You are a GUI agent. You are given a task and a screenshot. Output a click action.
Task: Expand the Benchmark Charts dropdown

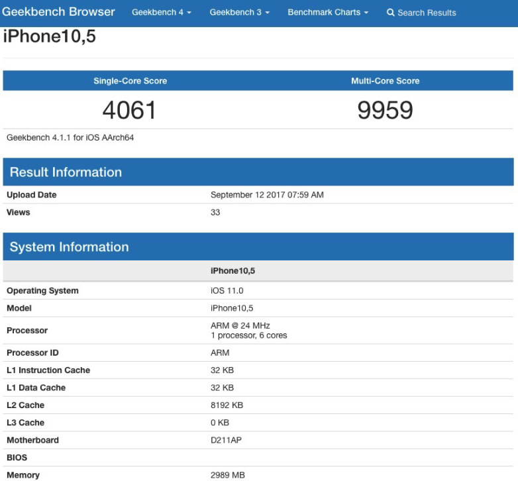pyautogui.click(x=328, y=13)
